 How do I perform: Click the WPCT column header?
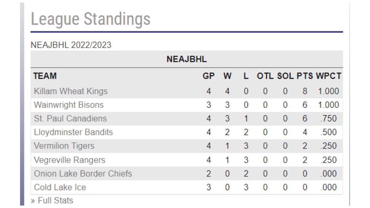[328, 76]
